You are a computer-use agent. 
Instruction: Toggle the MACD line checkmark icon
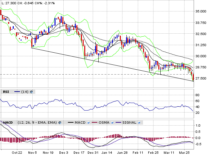click(89, 122)
